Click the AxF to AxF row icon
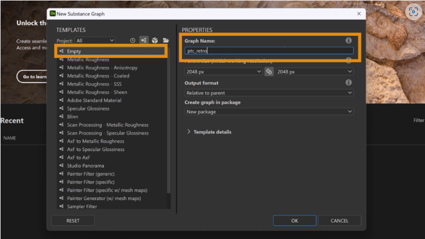The image size is (425, 239). [61, 157]
